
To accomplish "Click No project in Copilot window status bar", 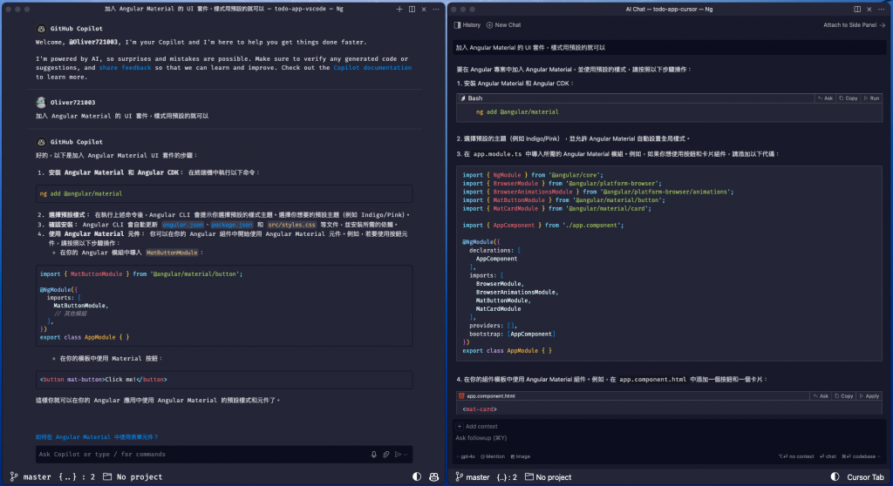I will coord(133,477).
